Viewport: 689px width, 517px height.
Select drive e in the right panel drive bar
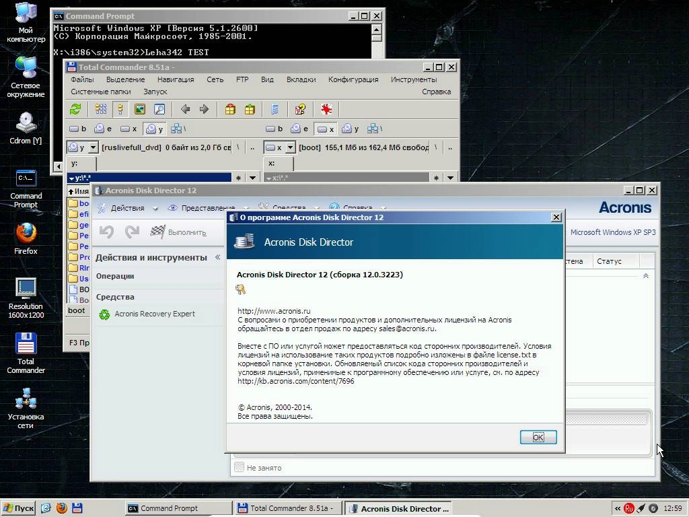pos(299,129)
